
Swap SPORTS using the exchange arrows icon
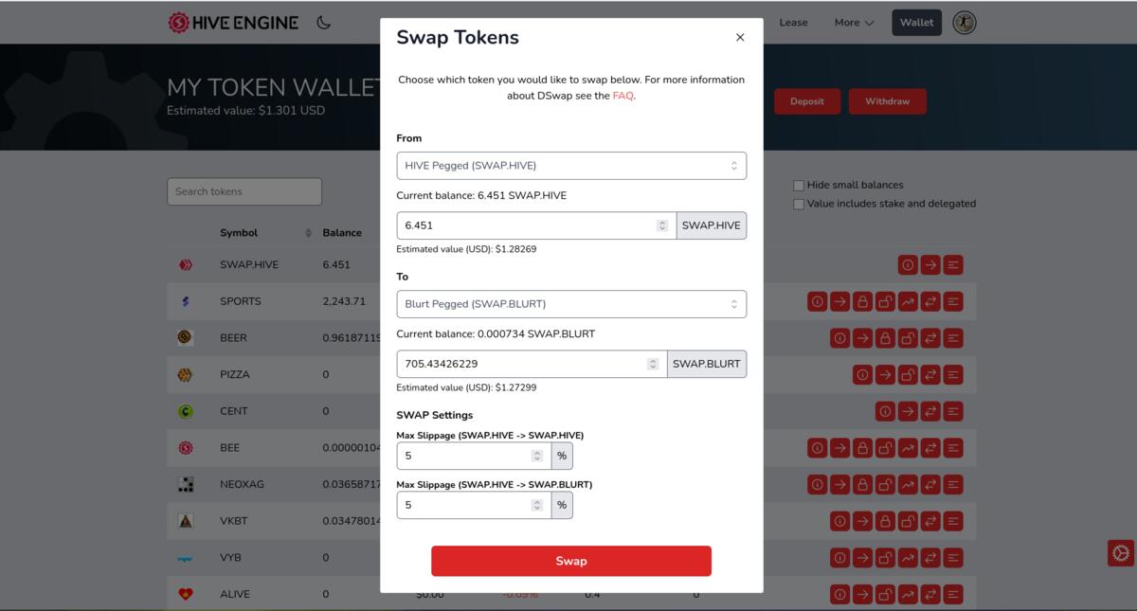pyautogui.click(x=930, y=301)
